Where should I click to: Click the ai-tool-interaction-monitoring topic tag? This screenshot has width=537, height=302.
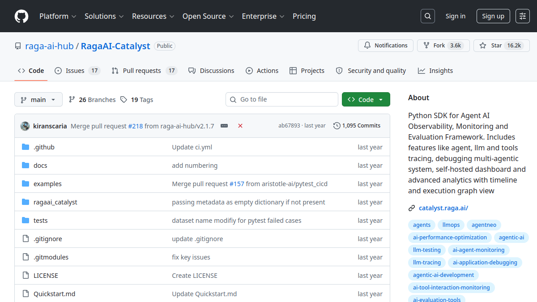point(452,288)
